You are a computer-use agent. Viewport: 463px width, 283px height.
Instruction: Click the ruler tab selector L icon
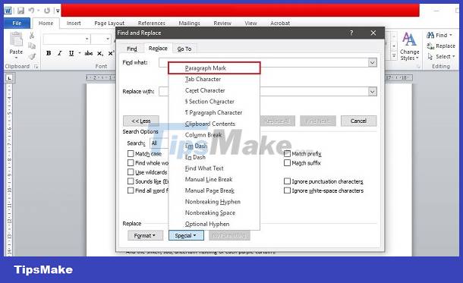[x=9, y=78]
